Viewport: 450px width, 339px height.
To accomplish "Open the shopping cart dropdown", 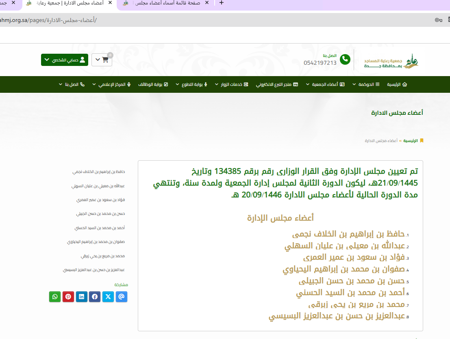I will [x=102, y=60].
